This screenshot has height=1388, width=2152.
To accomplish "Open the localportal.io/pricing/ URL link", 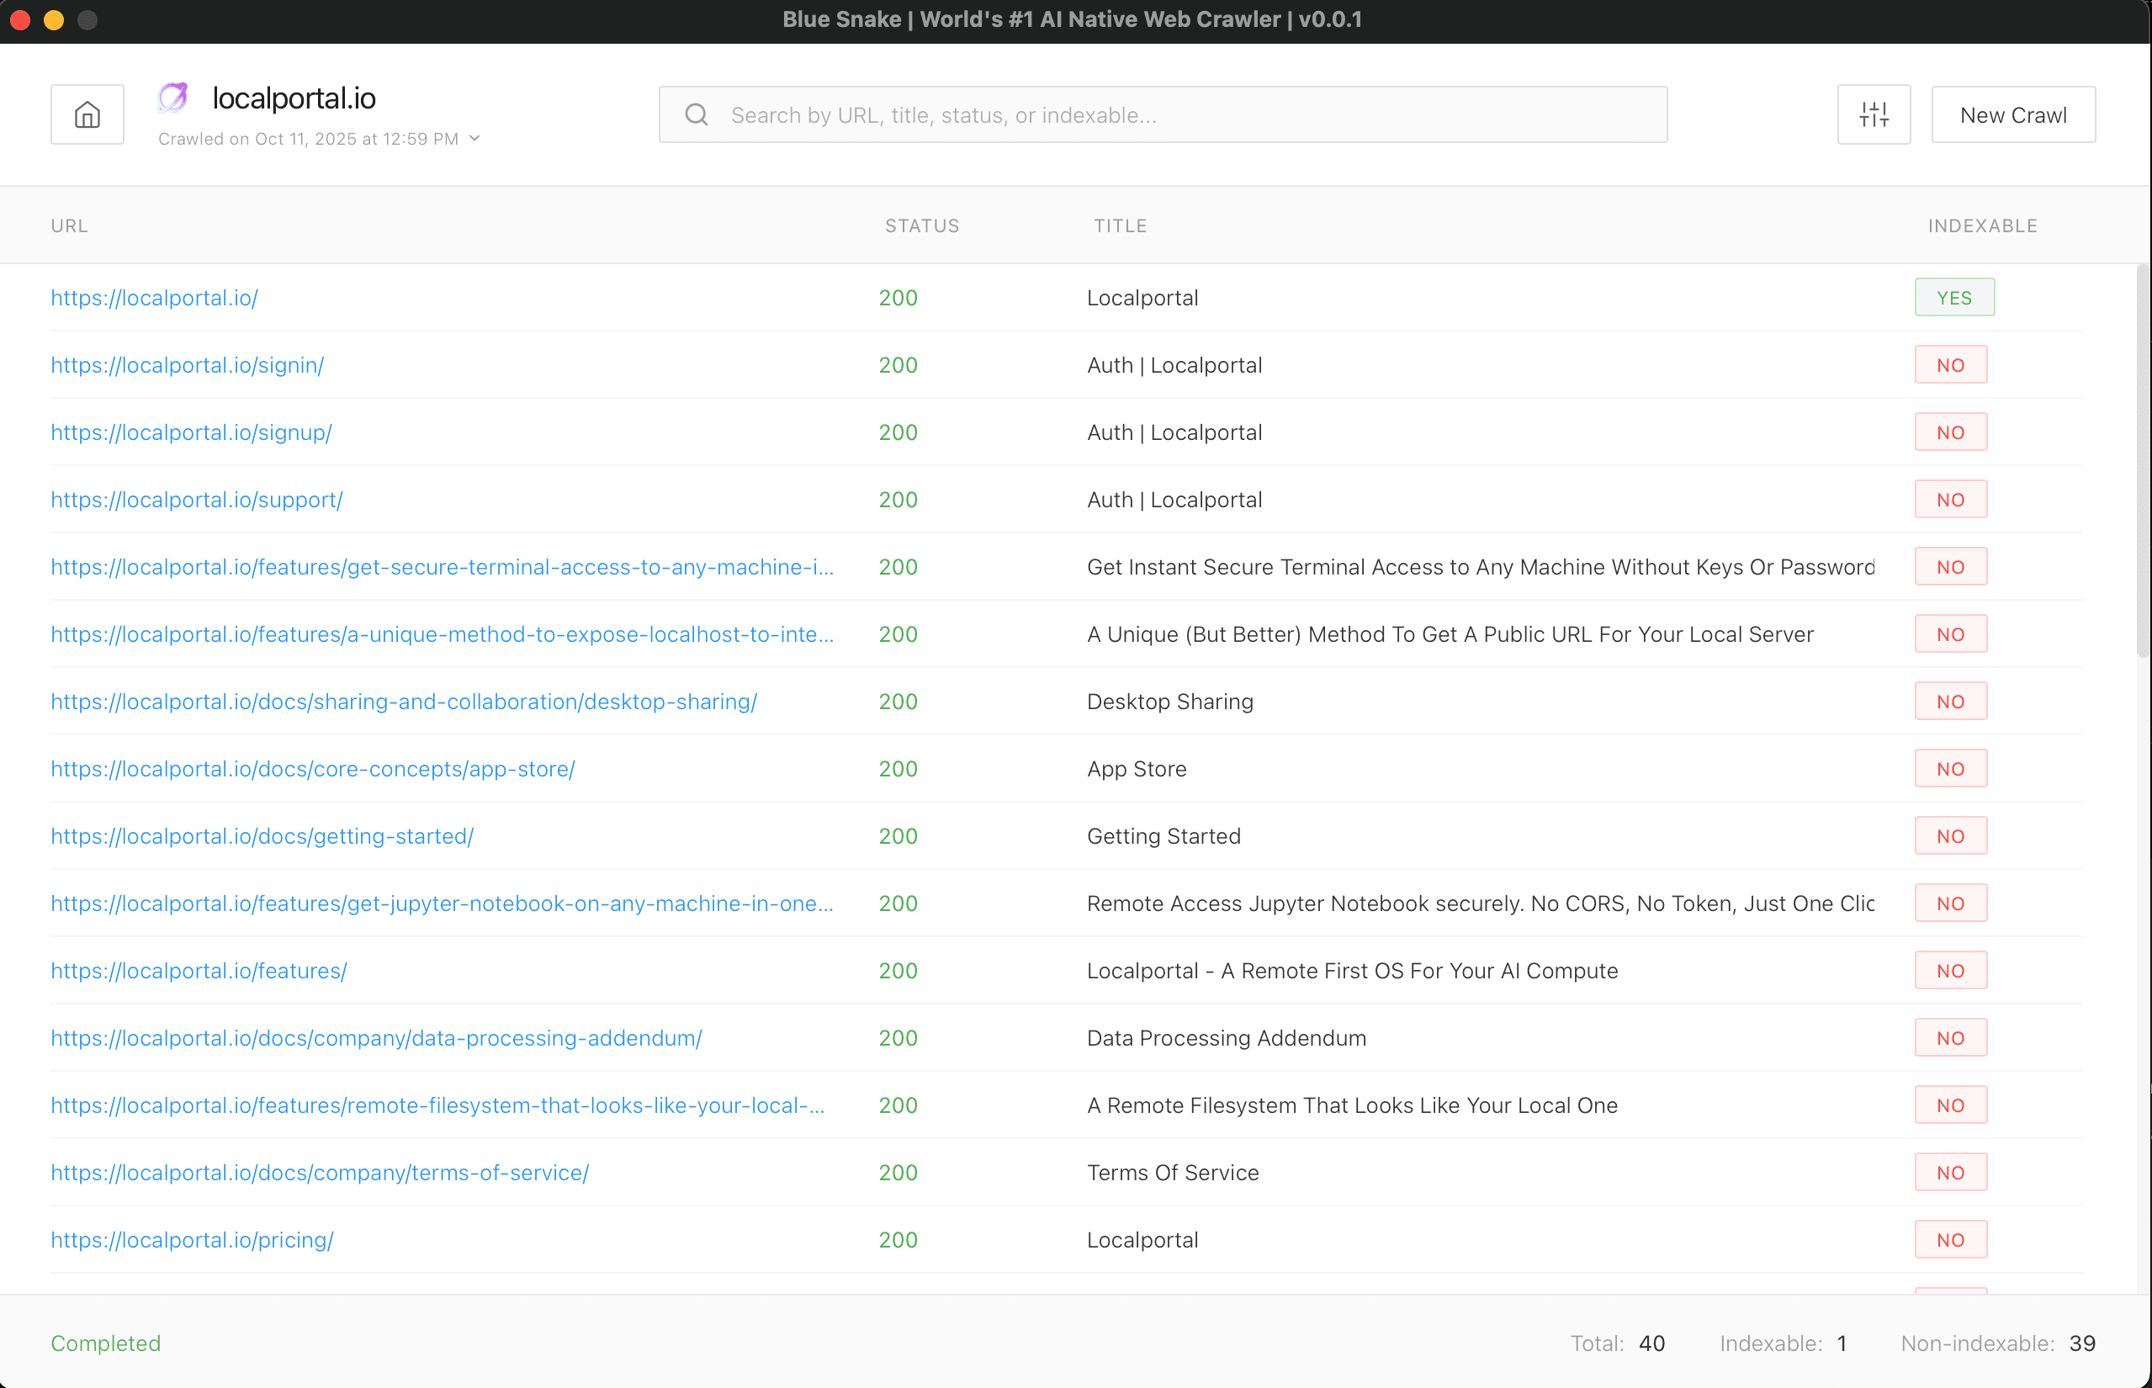I will pos(192,1239).
